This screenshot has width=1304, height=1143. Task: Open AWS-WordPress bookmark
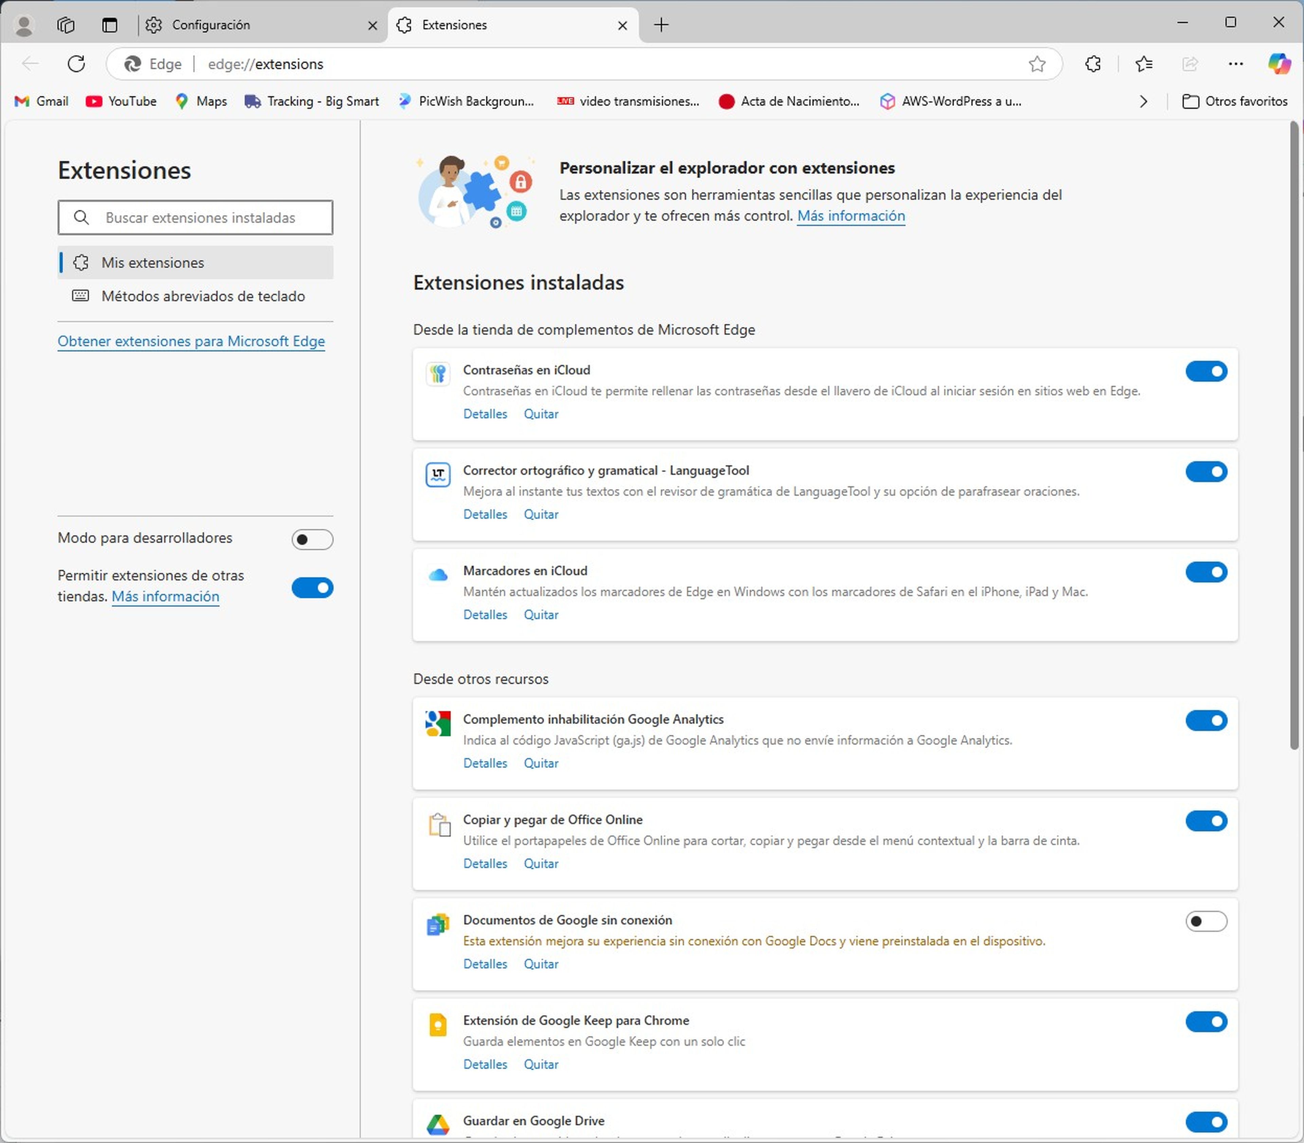(950, 102)
